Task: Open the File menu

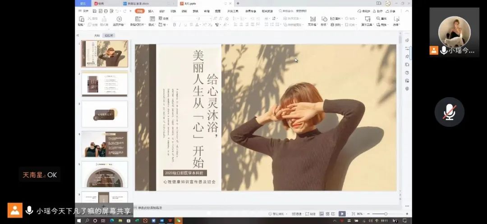Action: [x=84, y=11]
